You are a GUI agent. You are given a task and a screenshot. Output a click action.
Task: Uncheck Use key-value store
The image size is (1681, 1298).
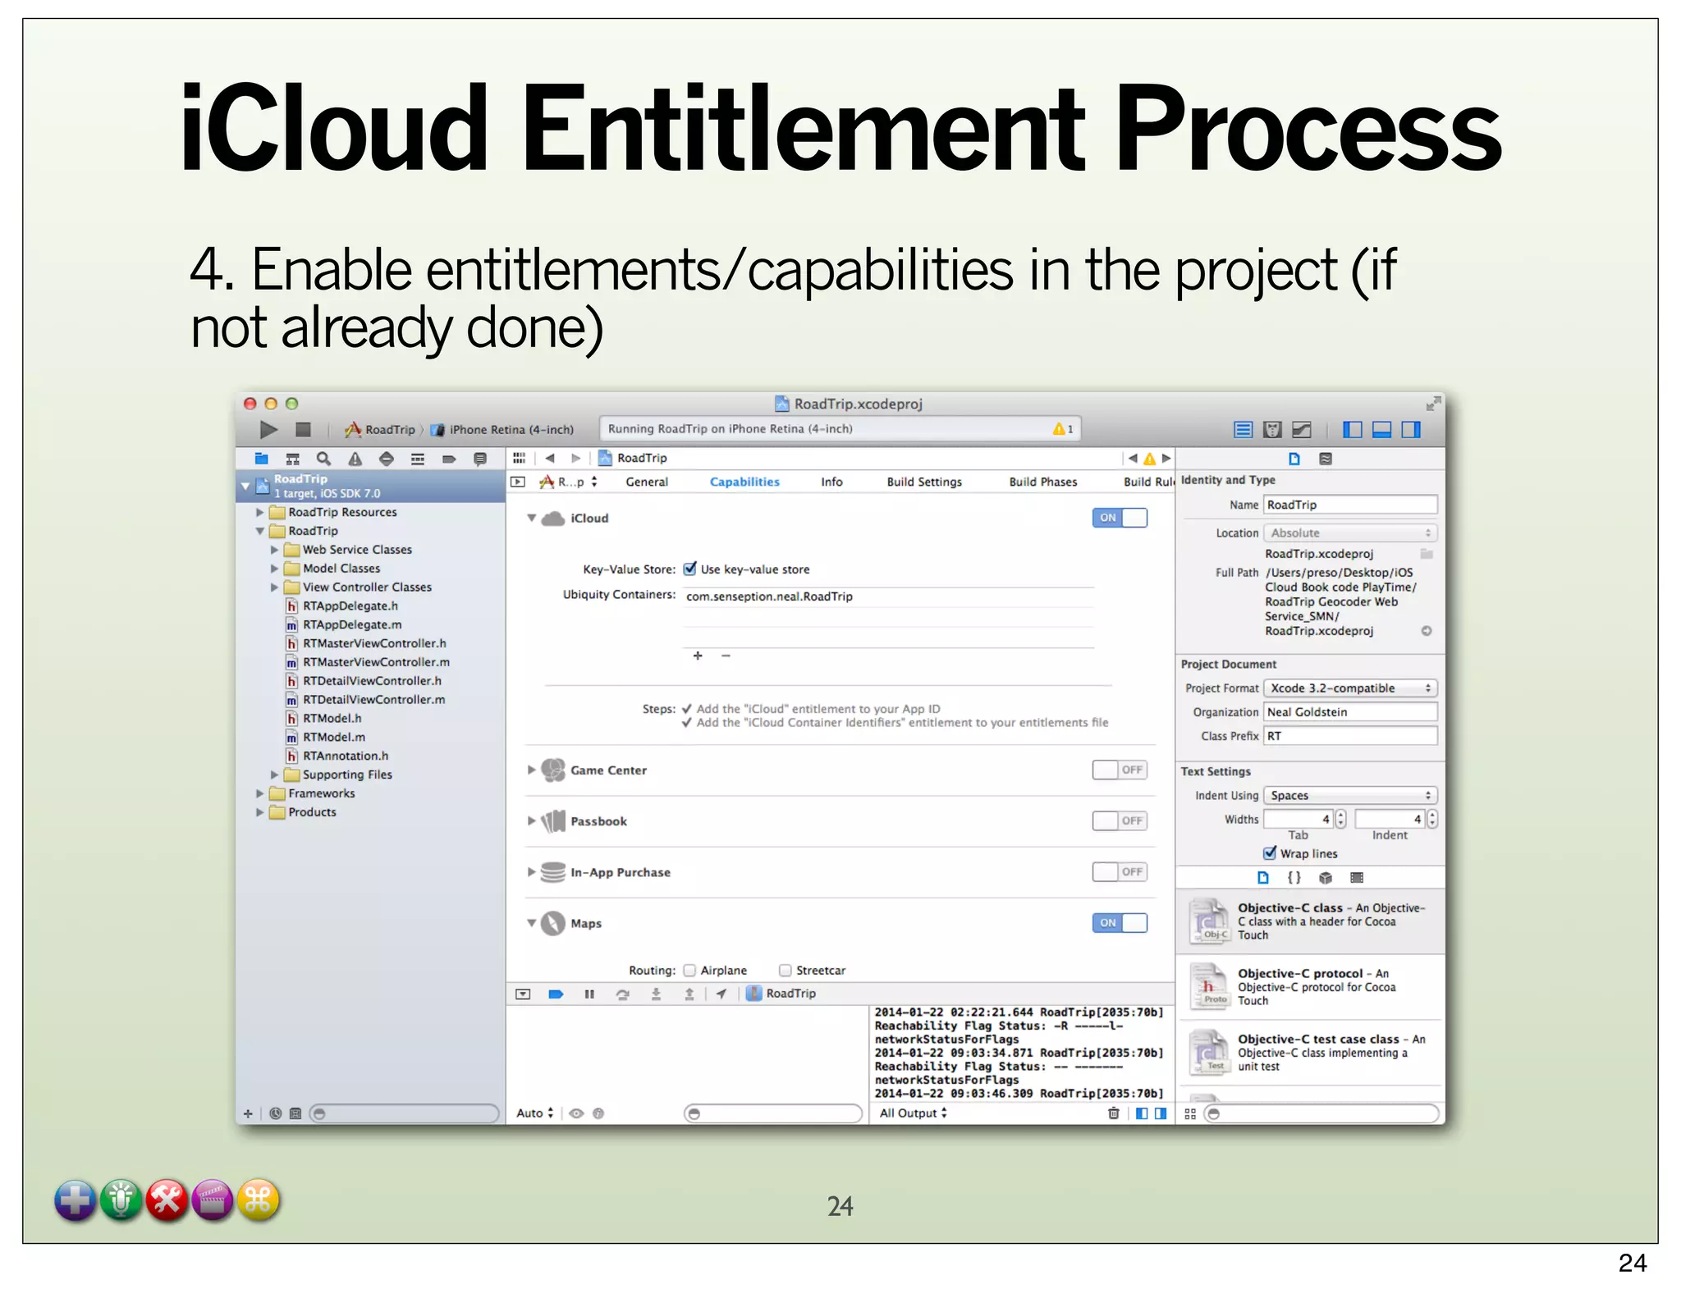(x=690, y=569)
